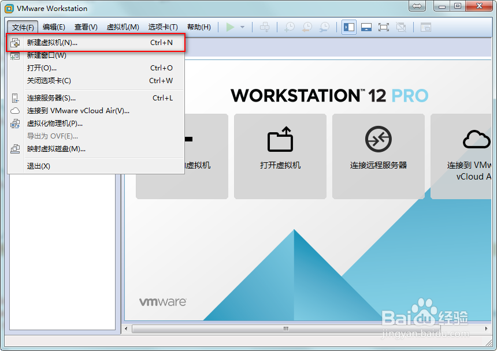Click the vCloud Air cloud menu icon

point(15,111)
